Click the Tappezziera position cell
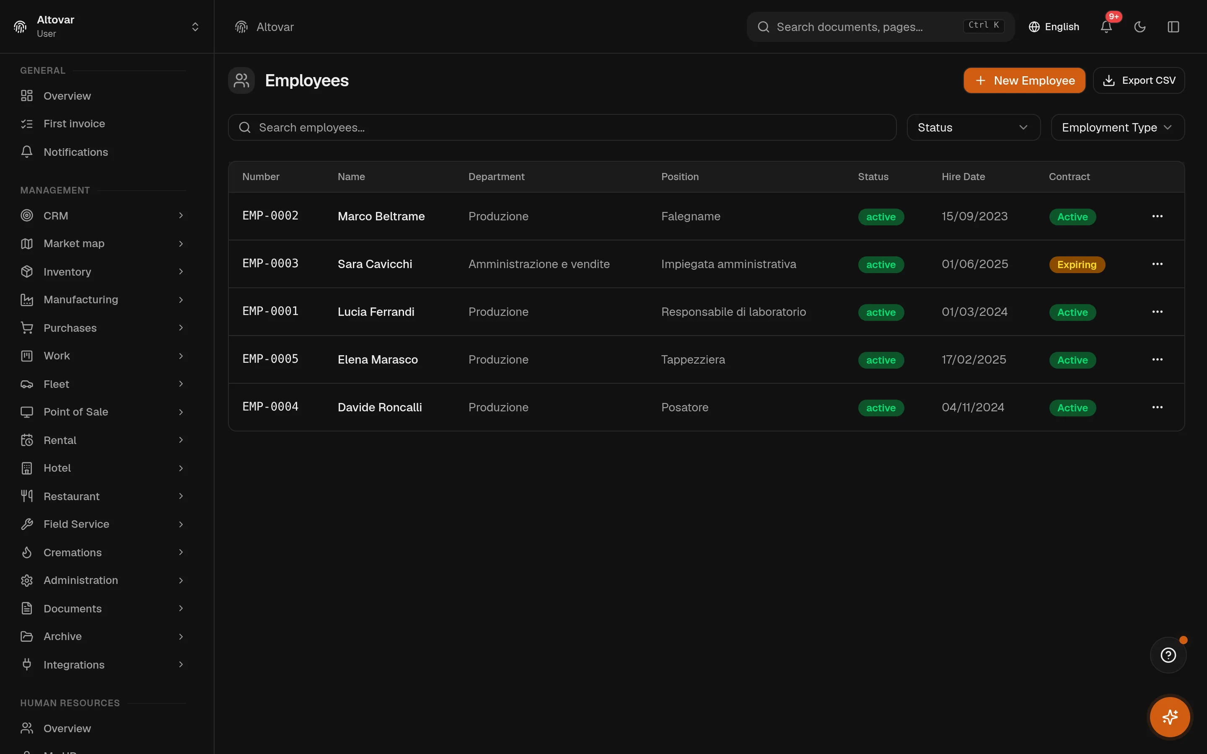The image size is (1207, 754). [693, 359]
